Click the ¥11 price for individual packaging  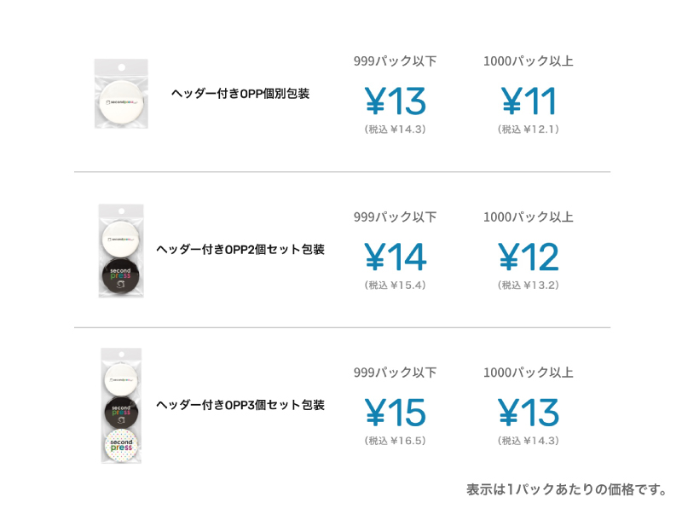pyautogui.click(x=529, y=101)
